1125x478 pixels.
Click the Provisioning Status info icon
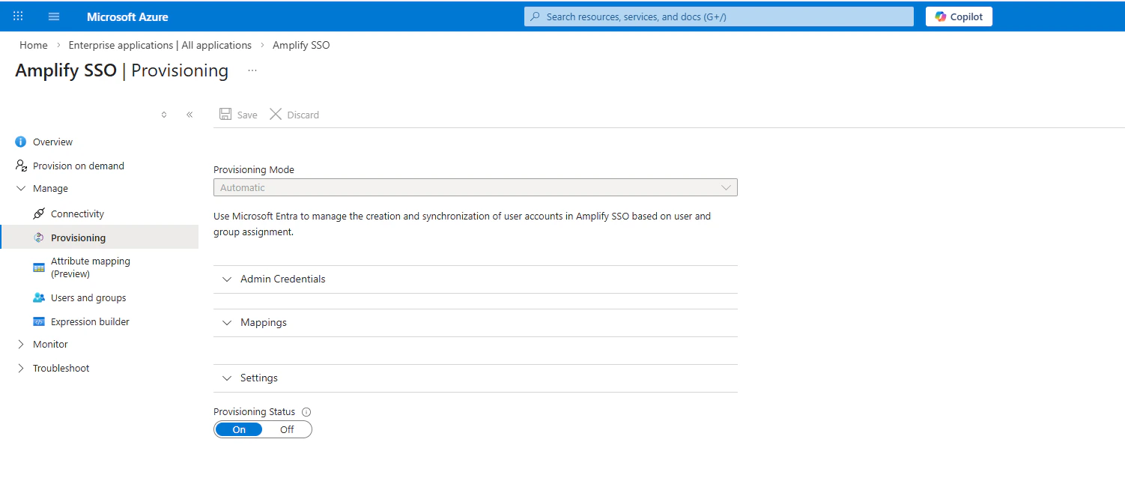pyautogui.click(x=306, y=412)
